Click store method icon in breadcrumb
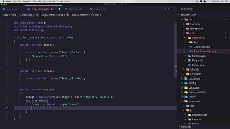 point(93,15)
